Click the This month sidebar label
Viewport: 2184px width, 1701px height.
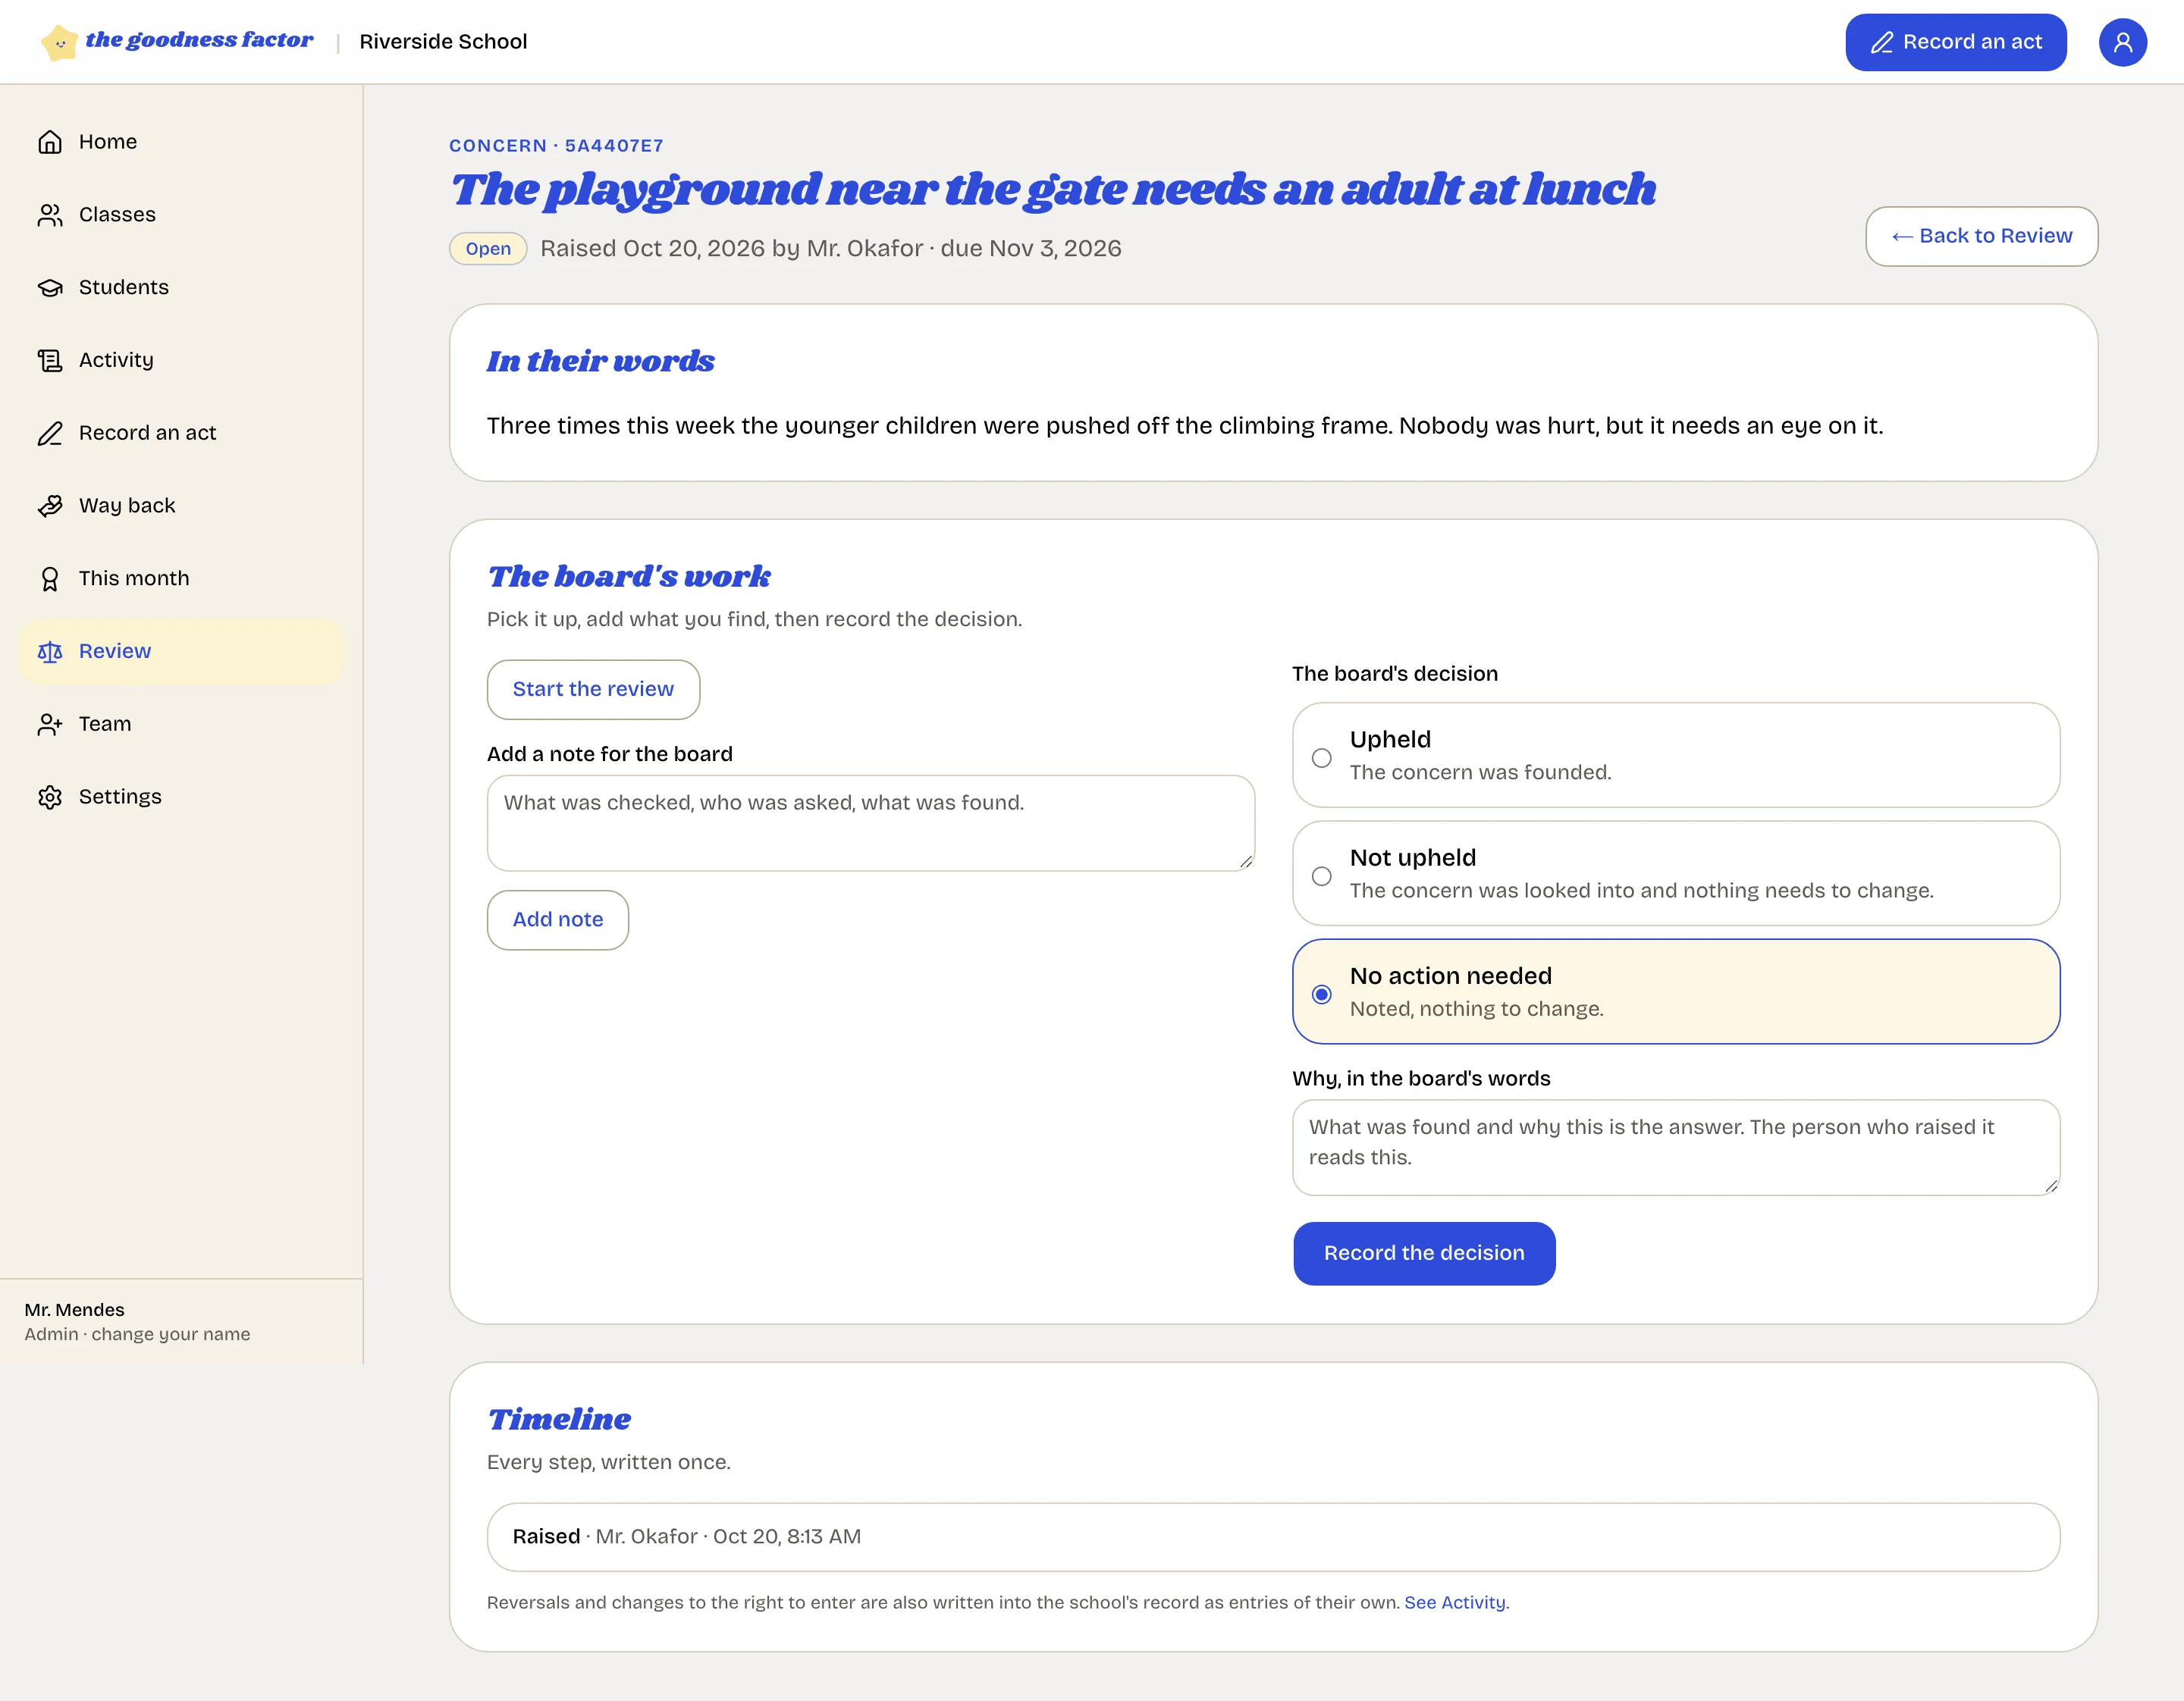point(134,578)
